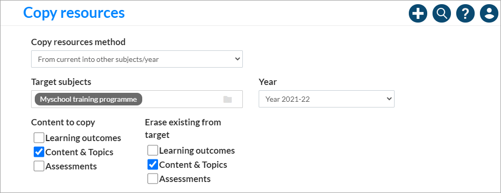The width and height of the screenshot is (501, 193).
Task: Uncheck Content & Topics under Content to copy
Action: tap(39, 152)
